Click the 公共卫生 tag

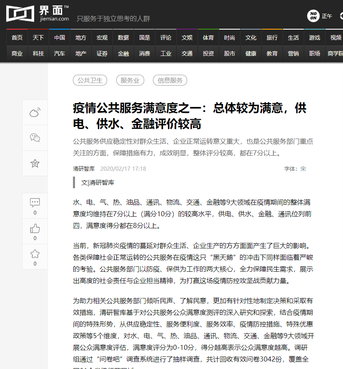90,80
